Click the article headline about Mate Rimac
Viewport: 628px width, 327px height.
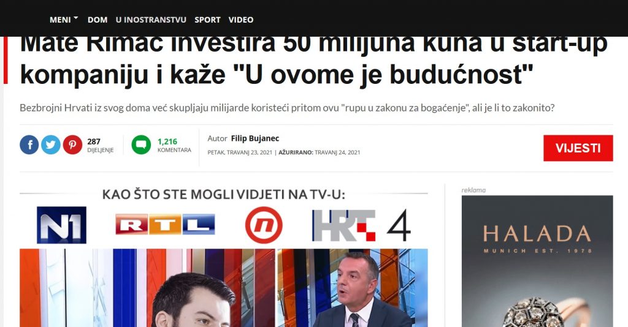coord(313,60)
